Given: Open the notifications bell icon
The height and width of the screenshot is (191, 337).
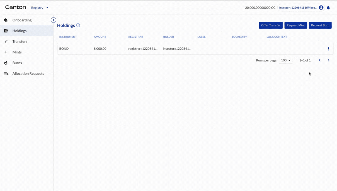Looking at the screenshot, I should (328, 8).
